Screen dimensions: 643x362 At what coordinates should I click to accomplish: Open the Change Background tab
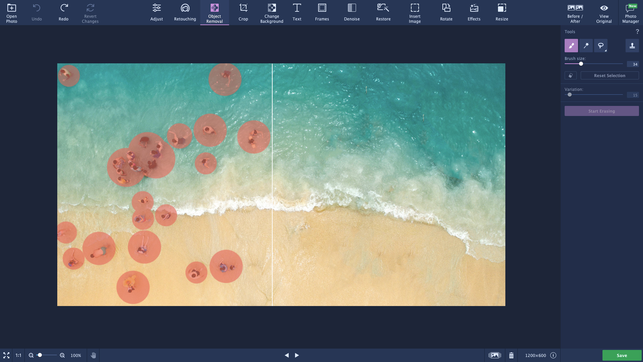coord(272,13)
